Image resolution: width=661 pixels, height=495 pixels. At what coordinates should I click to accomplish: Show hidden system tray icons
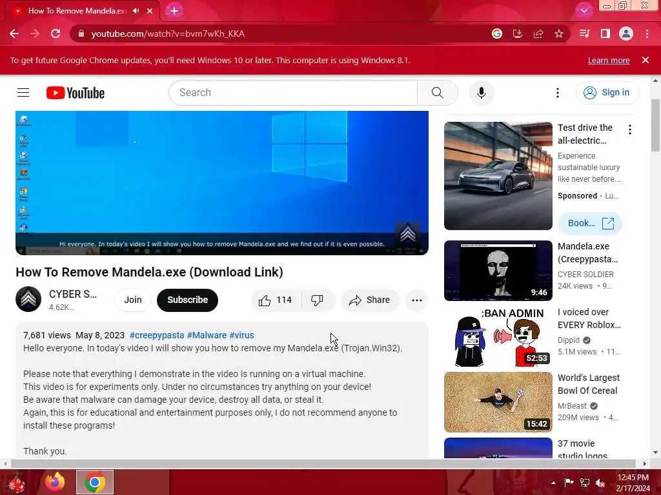(553, 483)
